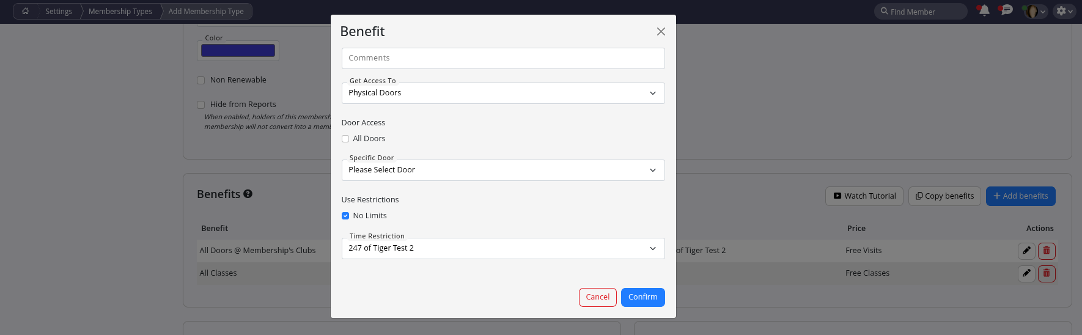This screenshot has height=335, width=1082.
Task: Click the Benefits help question icon
Action: point(248,194)
